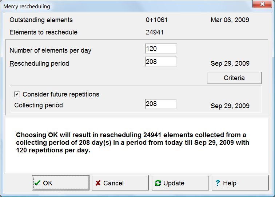Click the Sep 29, 2009 date beside Collecting period
This screenshot has height=197, width=275.
pyautogui.click(x=230, y=106)
